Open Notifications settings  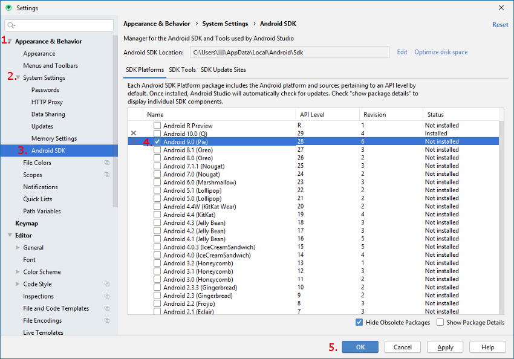pyautogui.click(x=41, y=187)
